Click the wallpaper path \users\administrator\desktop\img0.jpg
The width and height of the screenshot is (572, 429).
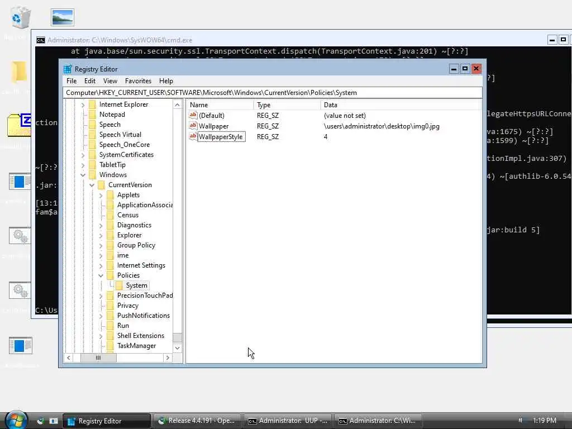[382, 126]
